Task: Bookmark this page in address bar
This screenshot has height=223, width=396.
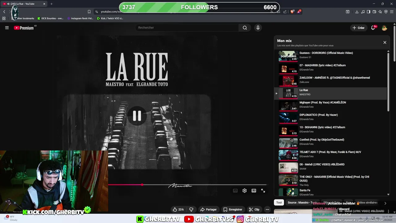Action: (89, 11)
